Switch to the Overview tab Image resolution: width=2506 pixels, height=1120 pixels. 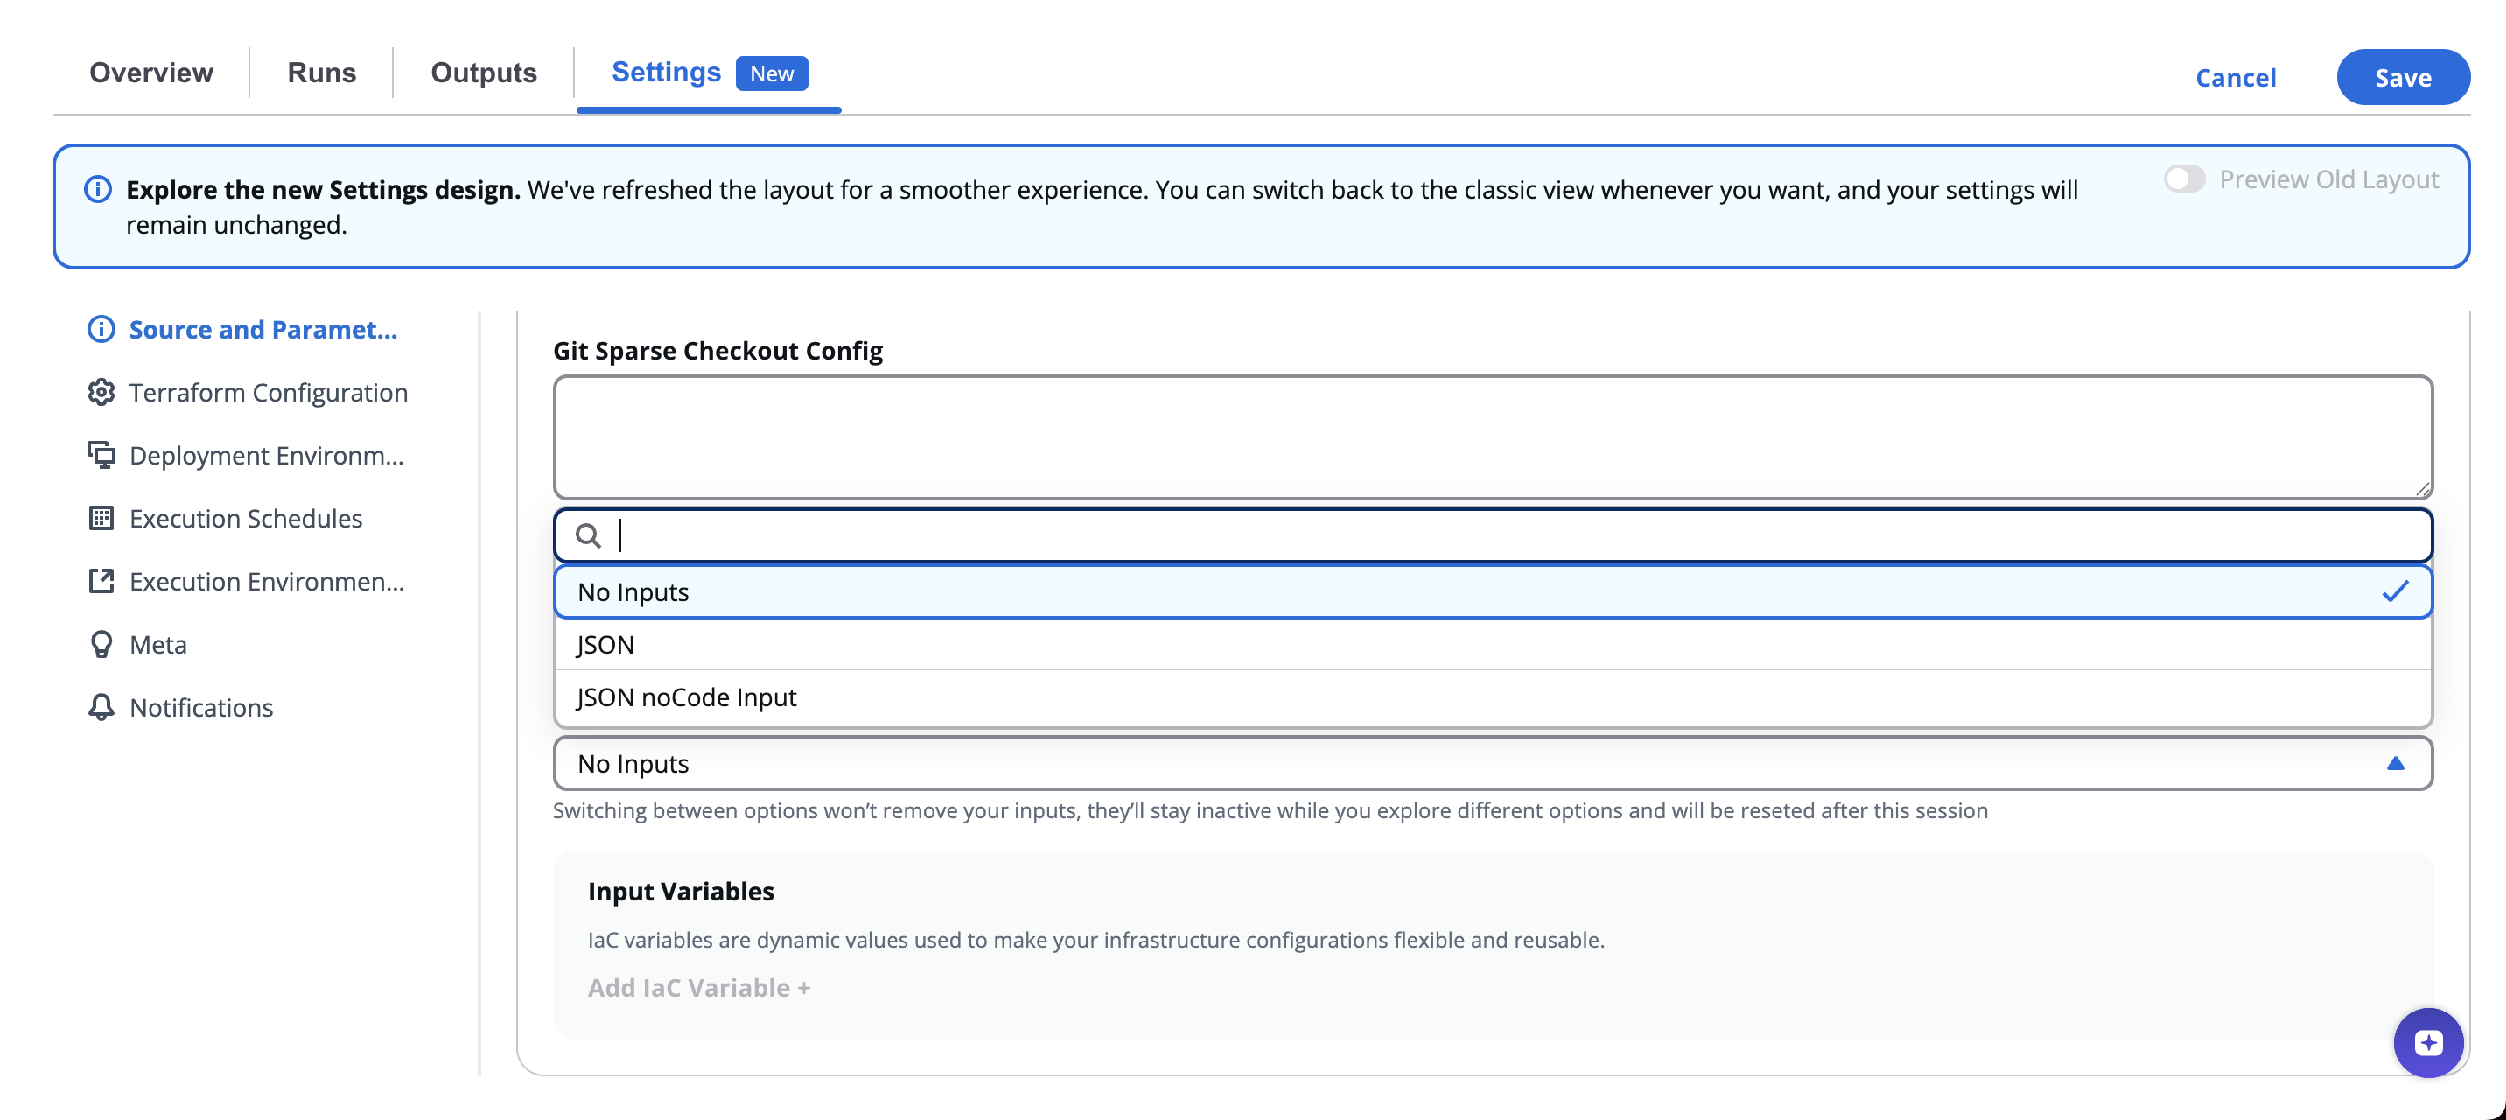[x=150, y=73]
